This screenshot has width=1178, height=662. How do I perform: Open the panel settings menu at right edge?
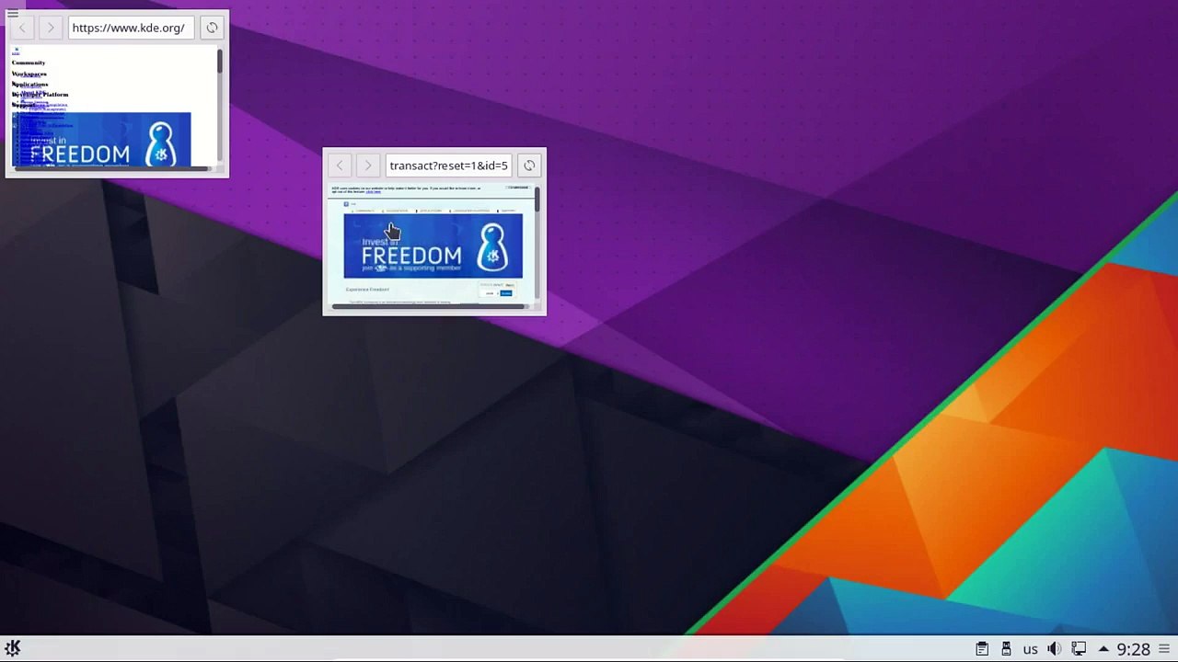tap(1165, 649)
